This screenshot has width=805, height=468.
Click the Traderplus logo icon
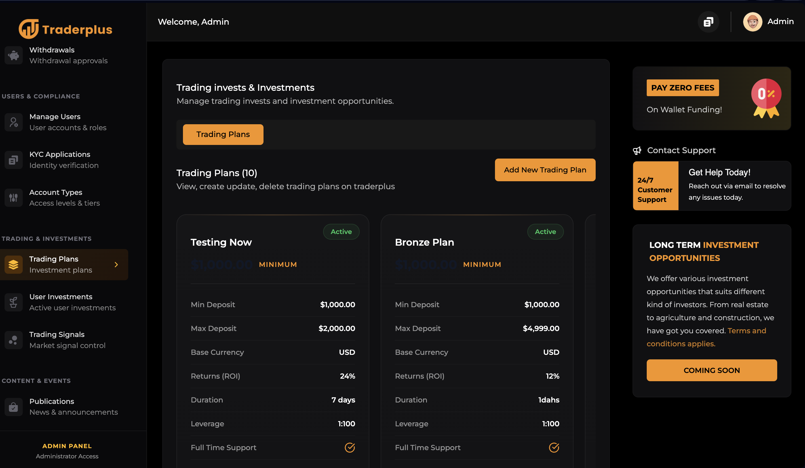28,29
